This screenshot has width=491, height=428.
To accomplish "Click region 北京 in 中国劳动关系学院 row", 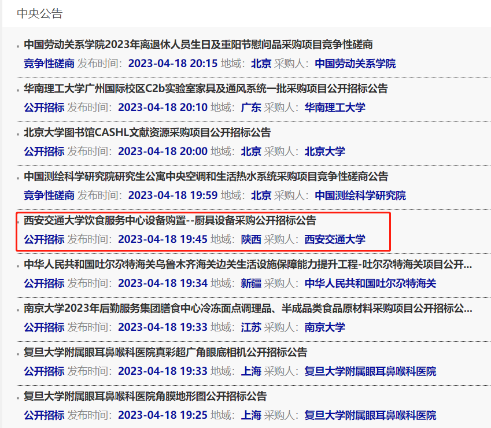I will click(261, 64).
